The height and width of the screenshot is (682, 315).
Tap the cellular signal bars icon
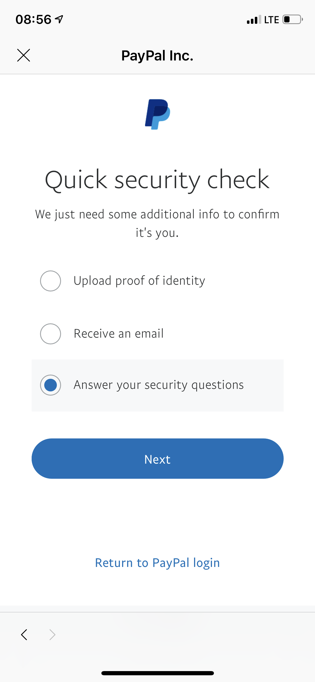pyautogui.click(x=254, y=20)
